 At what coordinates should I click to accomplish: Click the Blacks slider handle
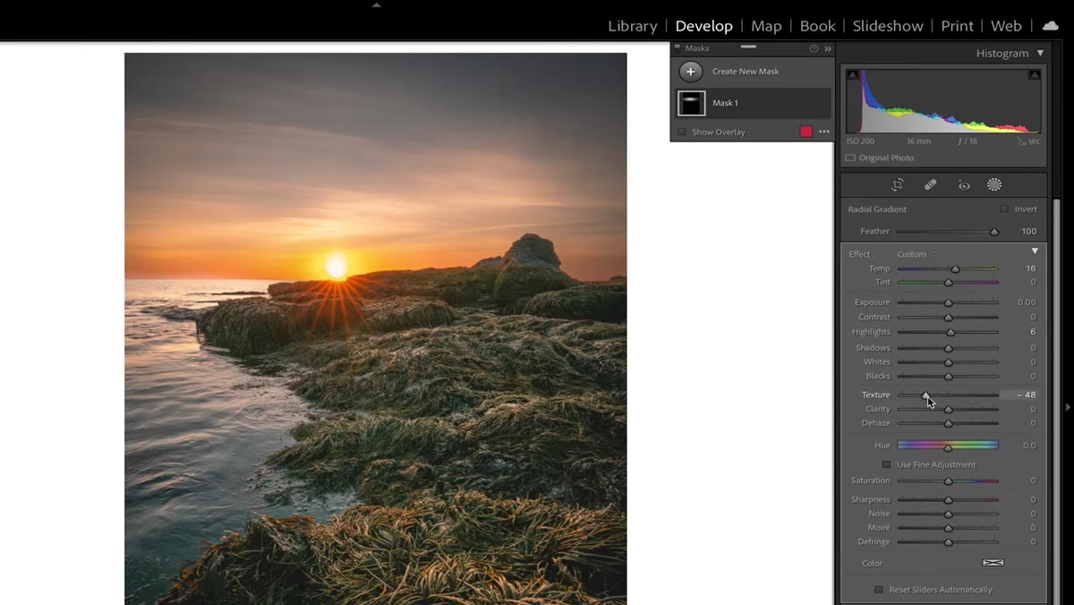click(x=948, y=377)
